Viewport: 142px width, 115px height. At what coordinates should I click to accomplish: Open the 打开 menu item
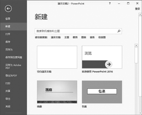[x=8, y=34]
